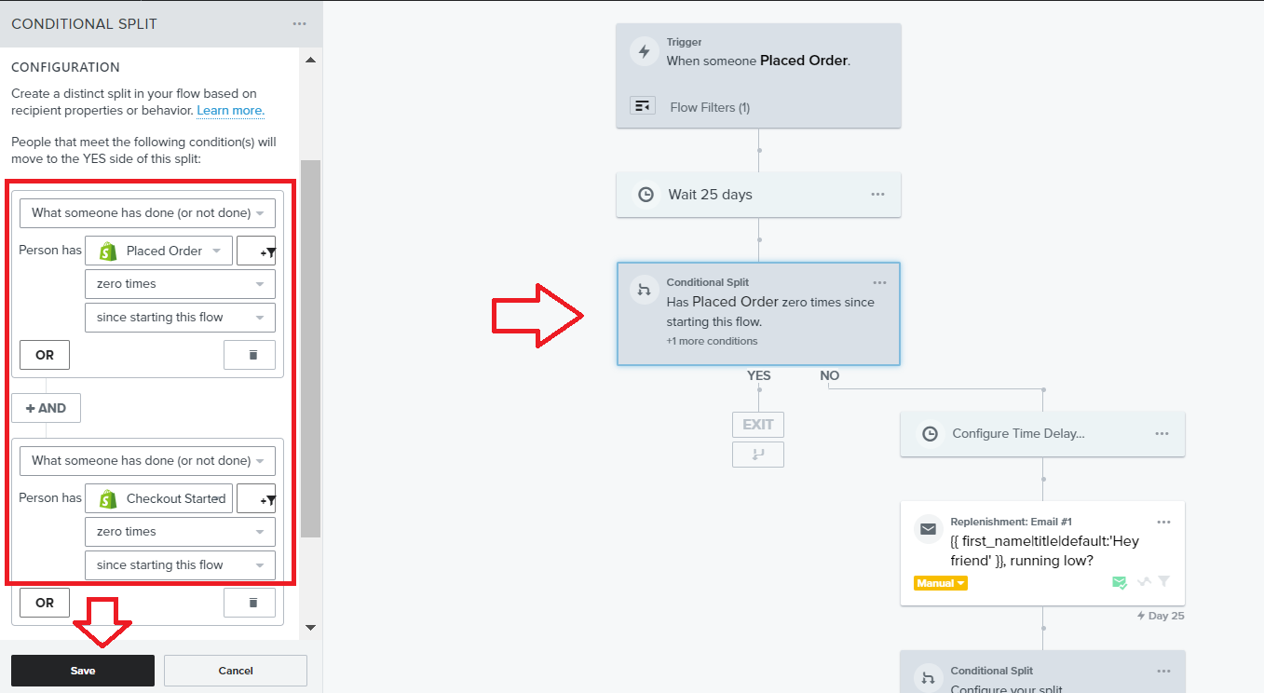Open the Flow Filters icon
Viewport: 1264px width, 693px height.
(643, 106)
